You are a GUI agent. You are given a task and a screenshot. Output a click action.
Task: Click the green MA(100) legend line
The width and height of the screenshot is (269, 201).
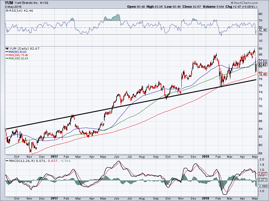7,58
